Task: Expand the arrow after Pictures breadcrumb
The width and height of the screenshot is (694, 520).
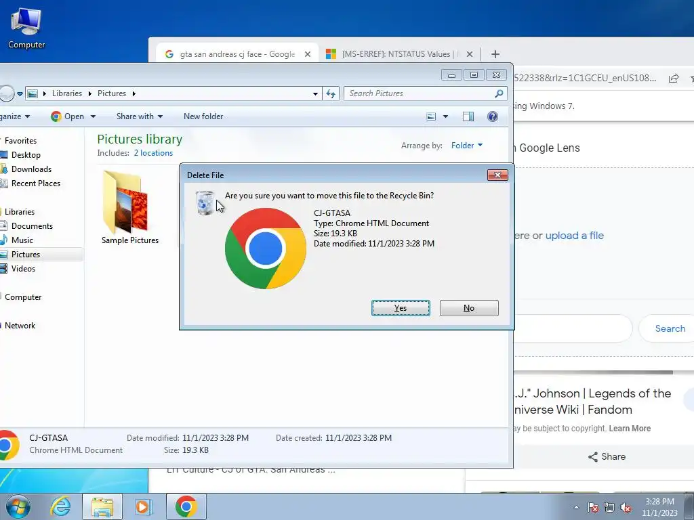Action: [x=134, y=93]
